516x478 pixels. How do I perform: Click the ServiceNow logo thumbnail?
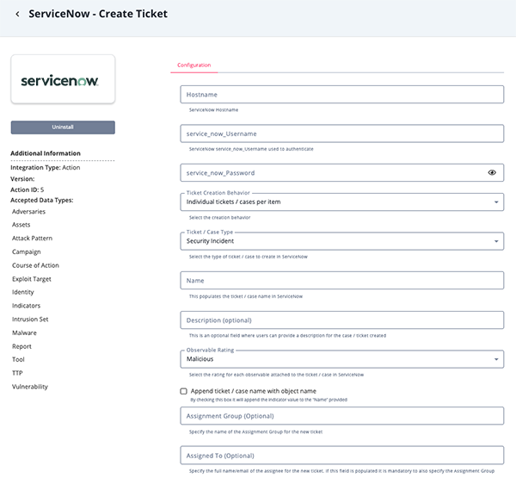tap(63, 79)
